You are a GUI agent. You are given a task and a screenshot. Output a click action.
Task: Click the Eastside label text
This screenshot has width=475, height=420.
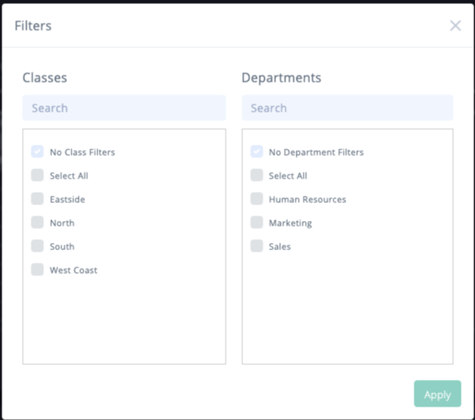(x=68, y=200)
